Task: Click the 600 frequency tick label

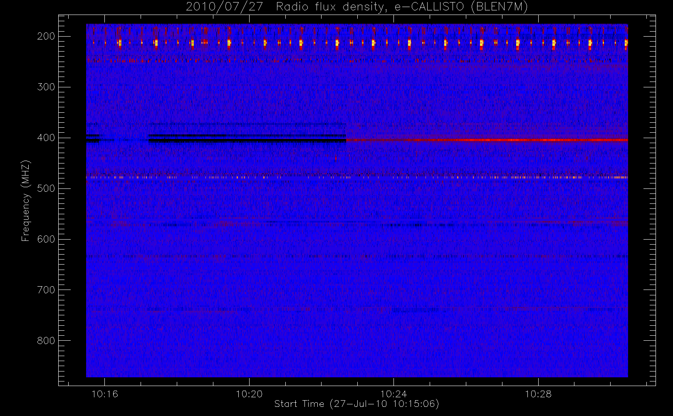Action: (x=46, y=239)
